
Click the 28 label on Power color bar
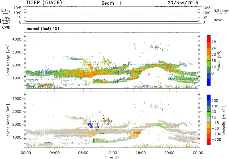(x=214, y=42)
